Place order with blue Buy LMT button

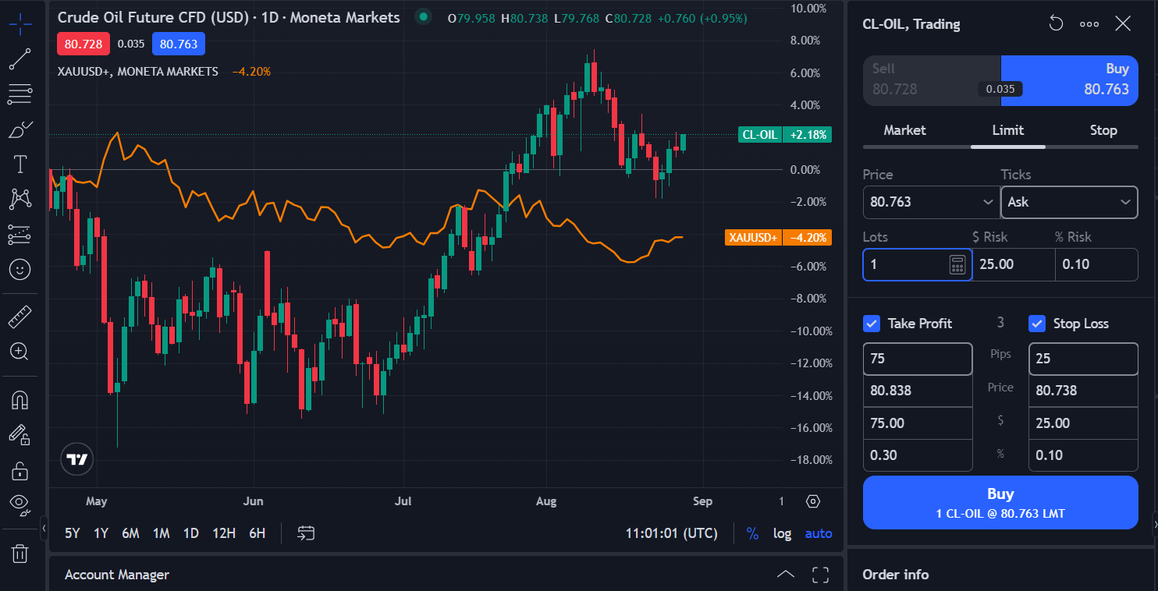point(1000,503)
